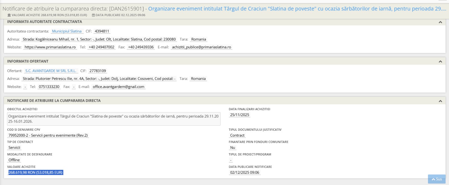Collapse the INFORMATII AUTORITATE CONTRACTANTA section

[x=440, y=22]
